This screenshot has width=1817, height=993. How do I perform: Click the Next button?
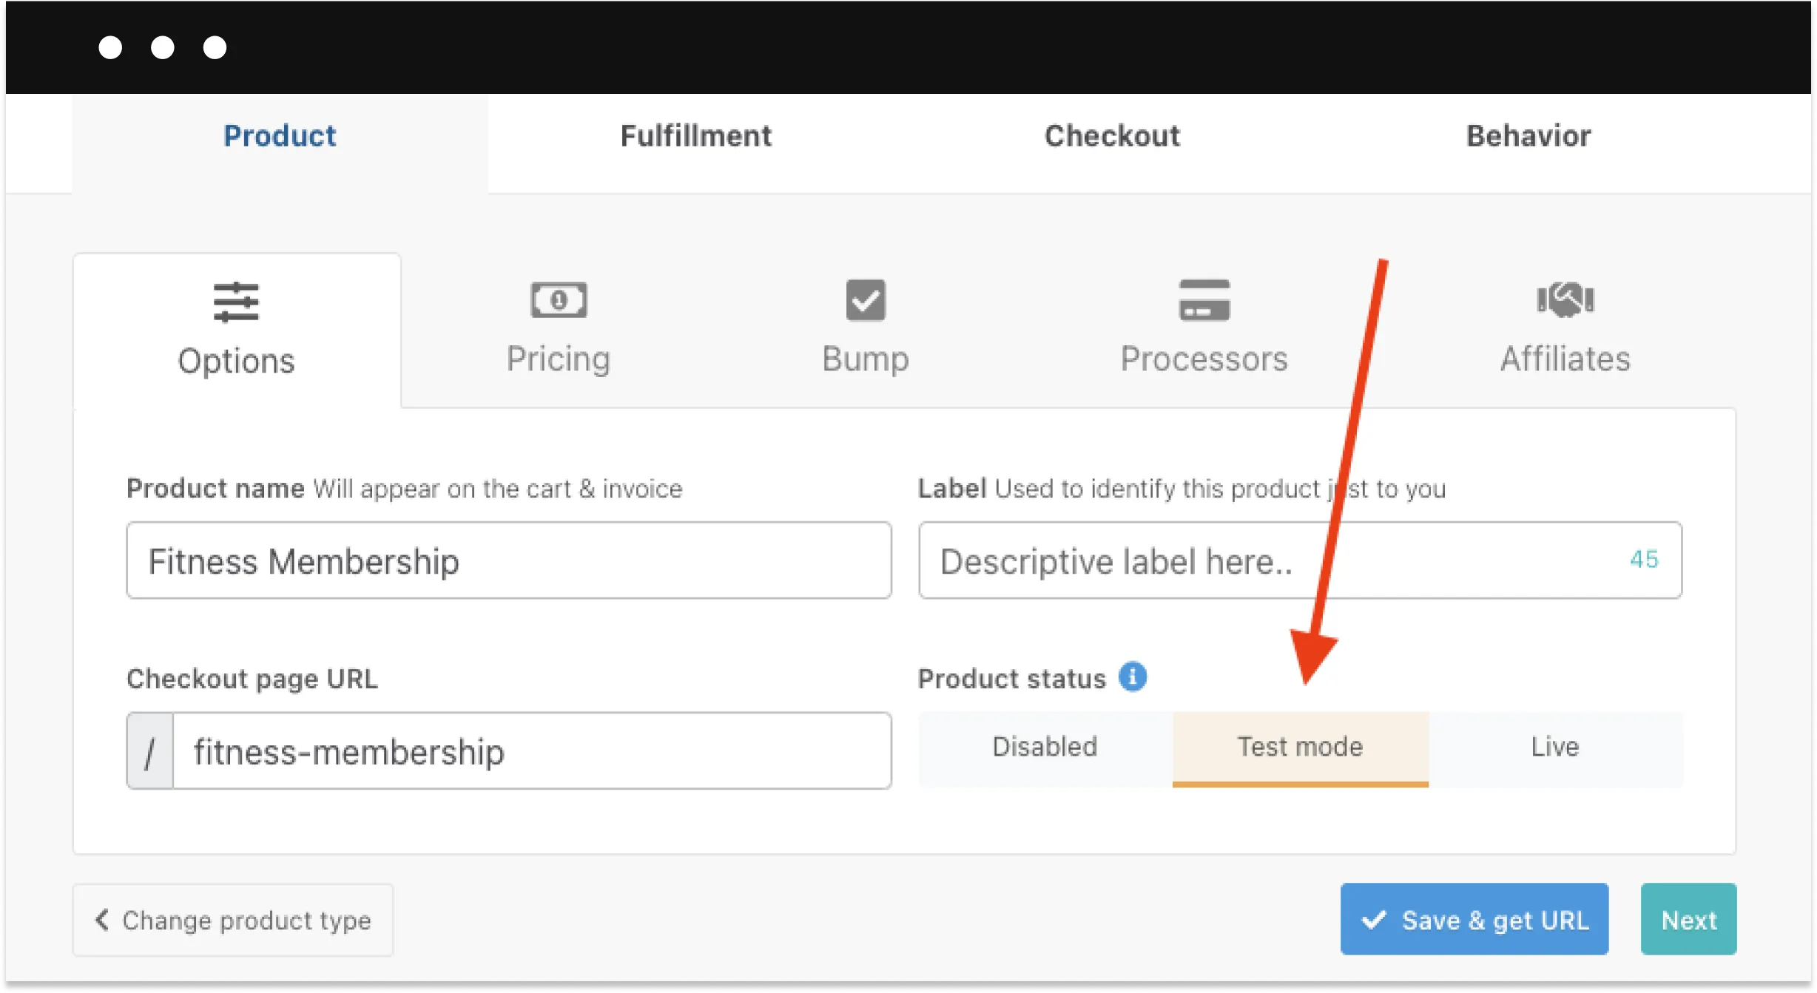(x=1689, y=919)
